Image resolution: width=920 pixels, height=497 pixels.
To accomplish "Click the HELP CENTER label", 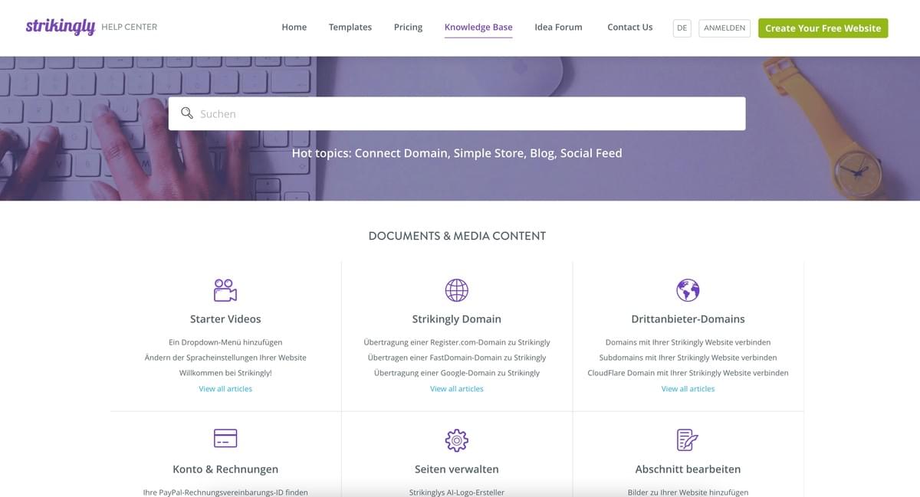I will tap(129, 27).
